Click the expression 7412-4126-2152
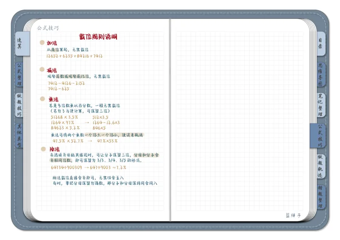The width and height of the screenshot is (340, 240). pyautogui.click(x=66, y=83)
